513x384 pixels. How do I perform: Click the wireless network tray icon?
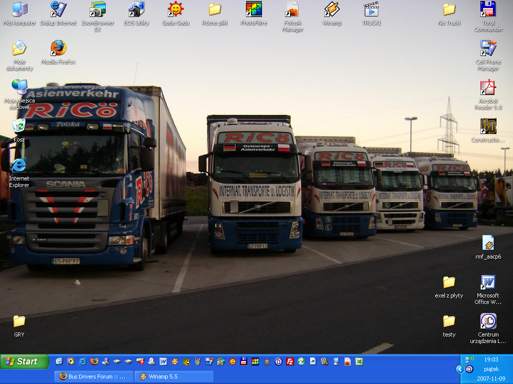tap(469, 359)
